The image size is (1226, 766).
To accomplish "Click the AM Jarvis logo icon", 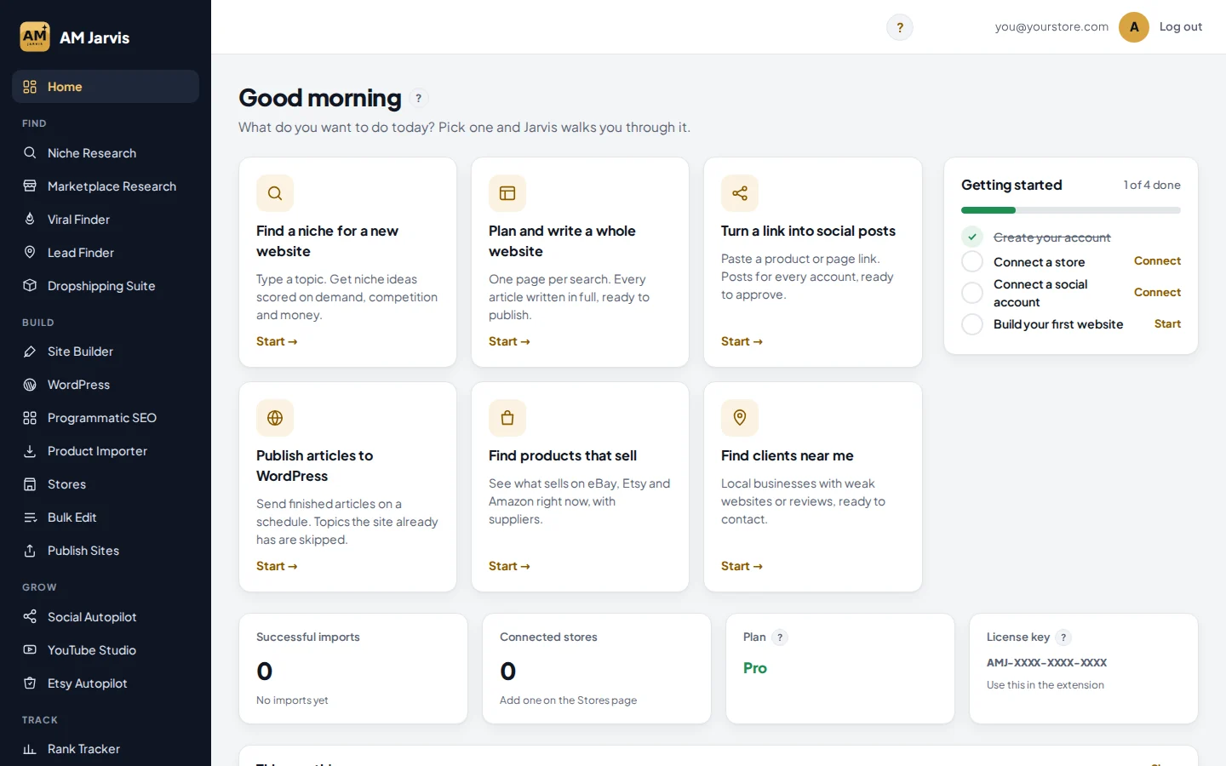I will [x=35, y=37].
